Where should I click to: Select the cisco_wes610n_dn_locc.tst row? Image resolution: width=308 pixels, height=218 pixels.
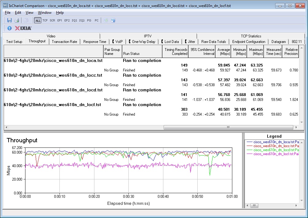151,75
